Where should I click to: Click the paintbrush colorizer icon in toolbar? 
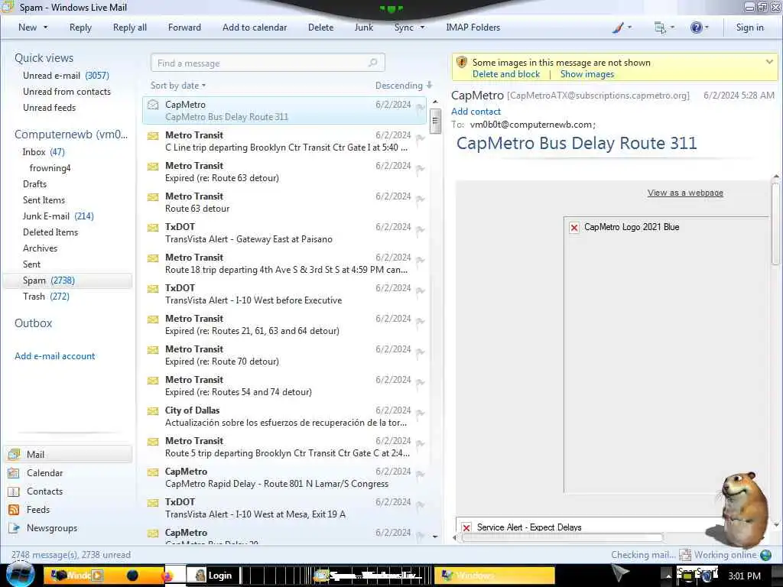(618, 28)
